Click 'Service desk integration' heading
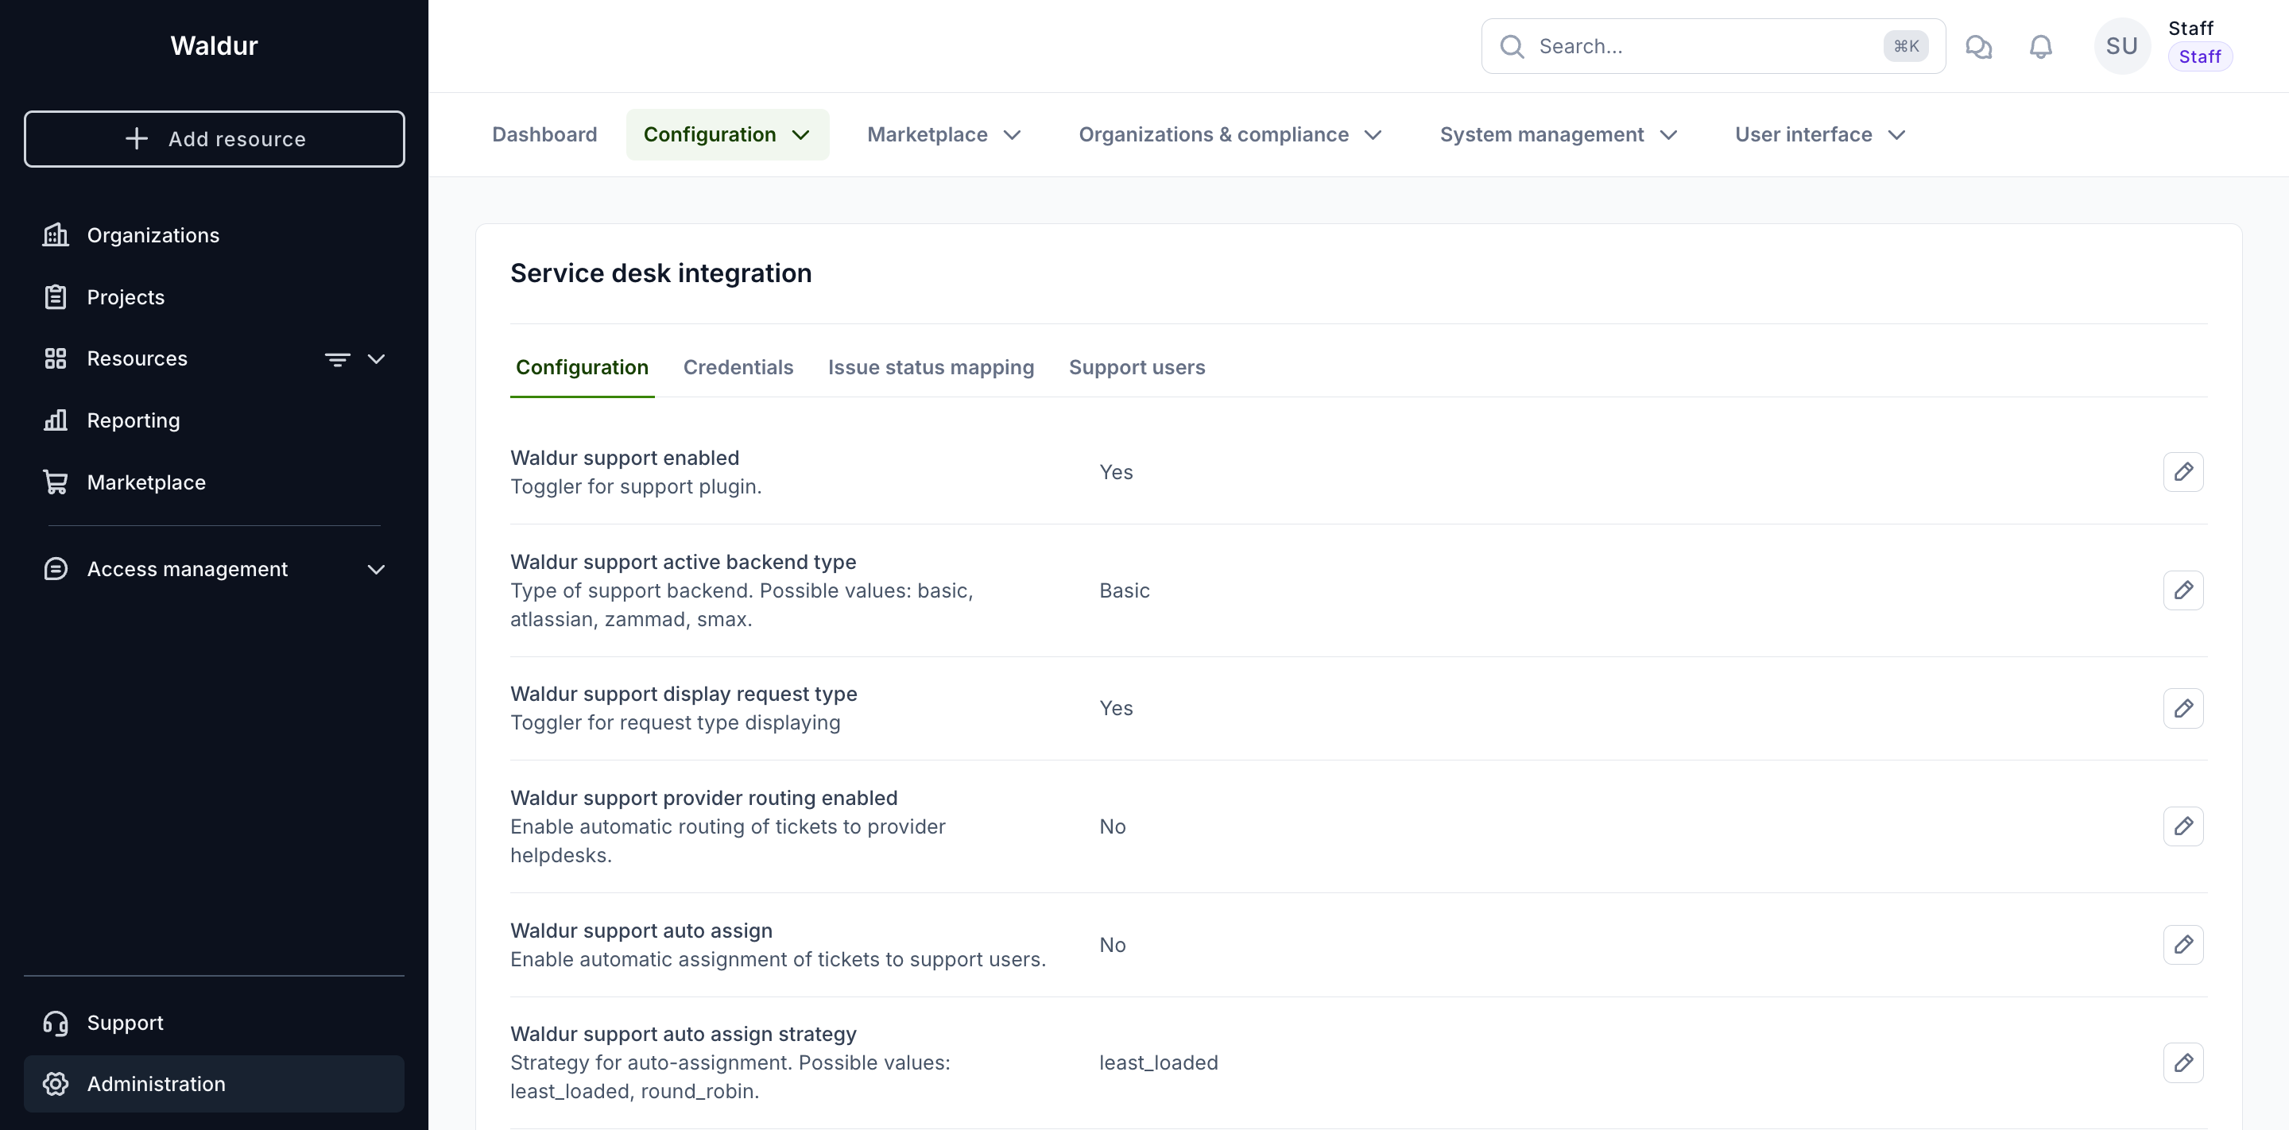Viewport: 2289px width, 1130px height. pos(660,273)
